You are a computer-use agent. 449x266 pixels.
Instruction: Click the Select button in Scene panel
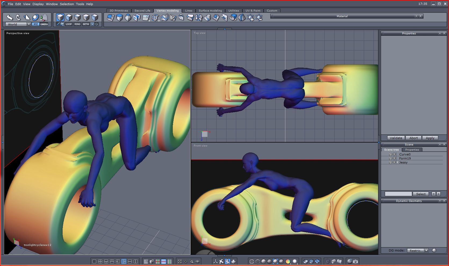pyautogui.click(x=421, y=194)
